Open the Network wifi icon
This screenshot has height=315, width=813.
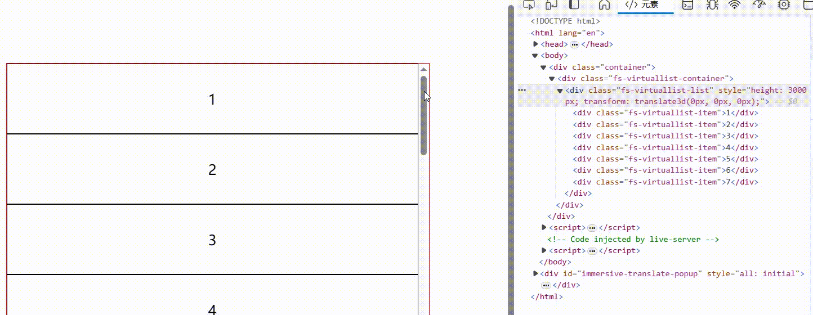click(735, 5)
